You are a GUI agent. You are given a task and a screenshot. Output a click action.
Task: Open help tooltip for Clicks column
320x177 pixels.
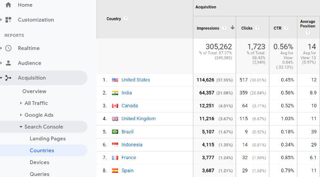(257, 28)
